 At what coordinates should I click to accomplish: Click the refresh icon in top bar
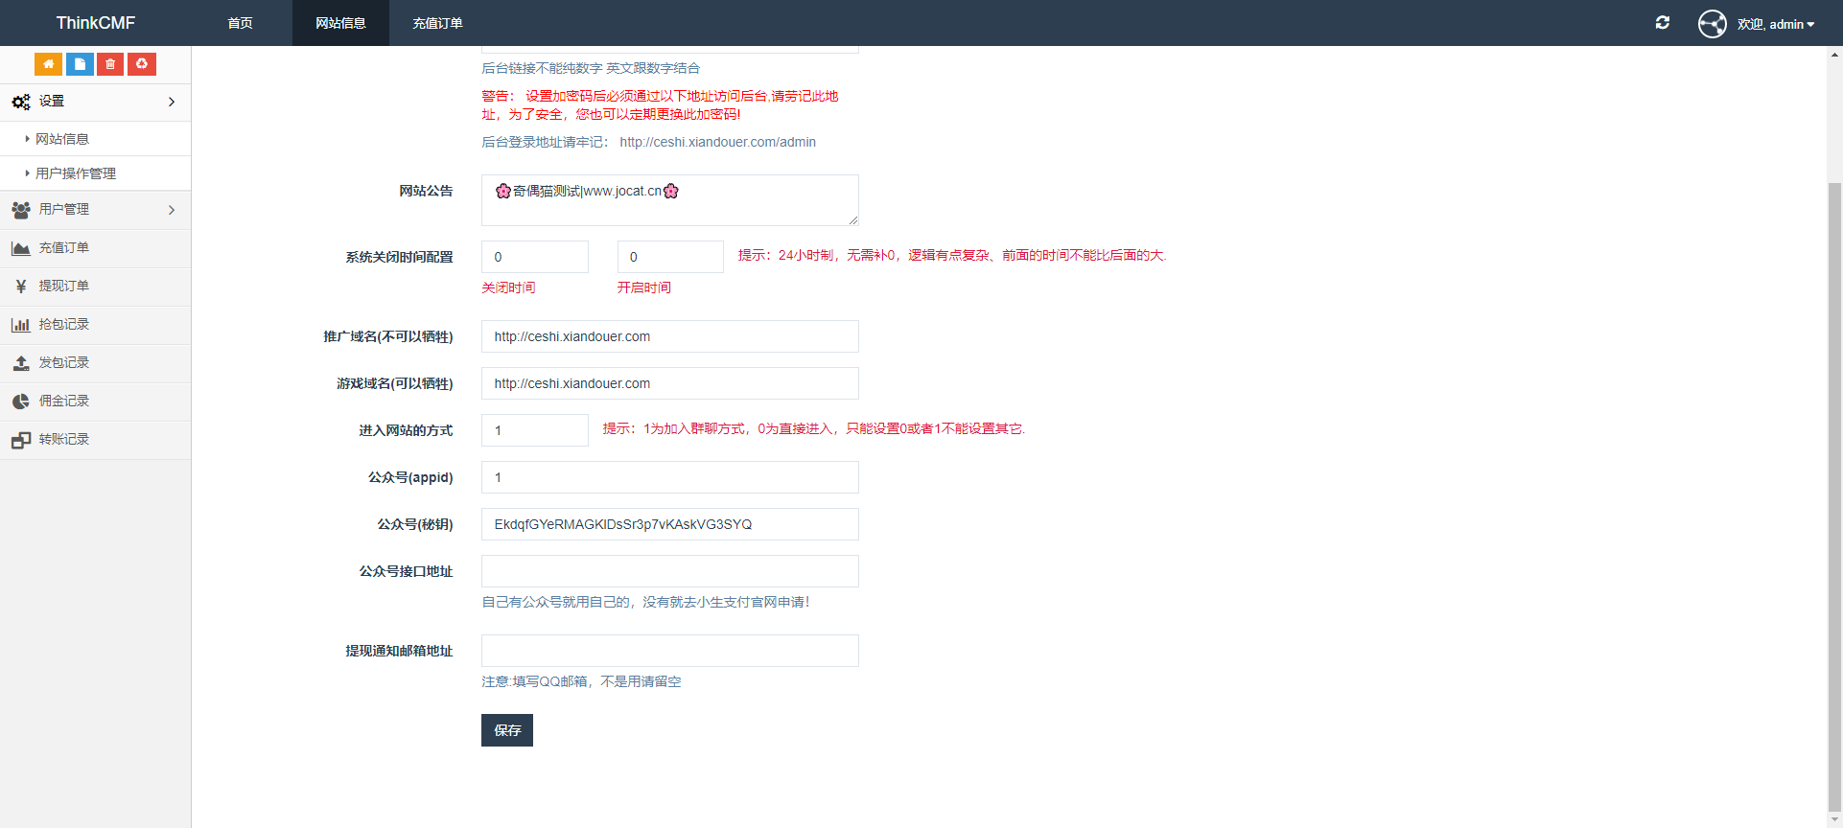pos(1663,23)
